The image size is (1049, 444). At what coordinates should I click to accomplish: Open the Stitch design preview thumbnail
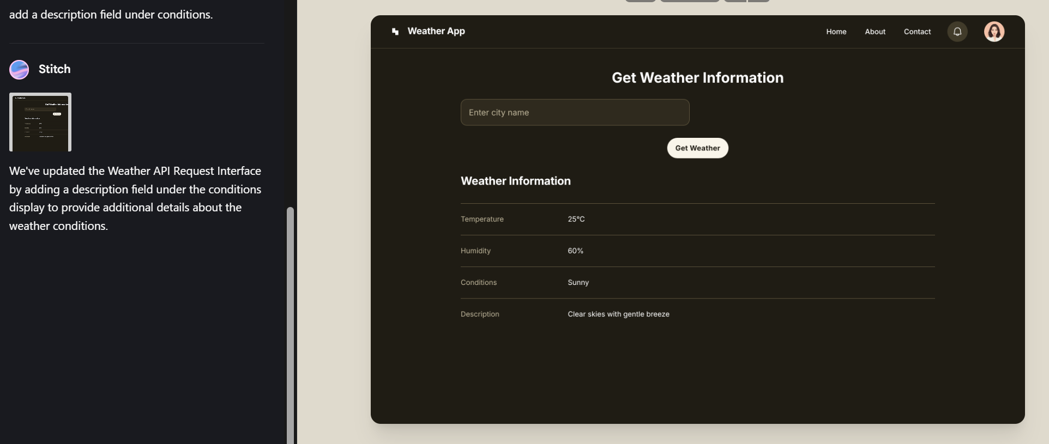point(40,122)
